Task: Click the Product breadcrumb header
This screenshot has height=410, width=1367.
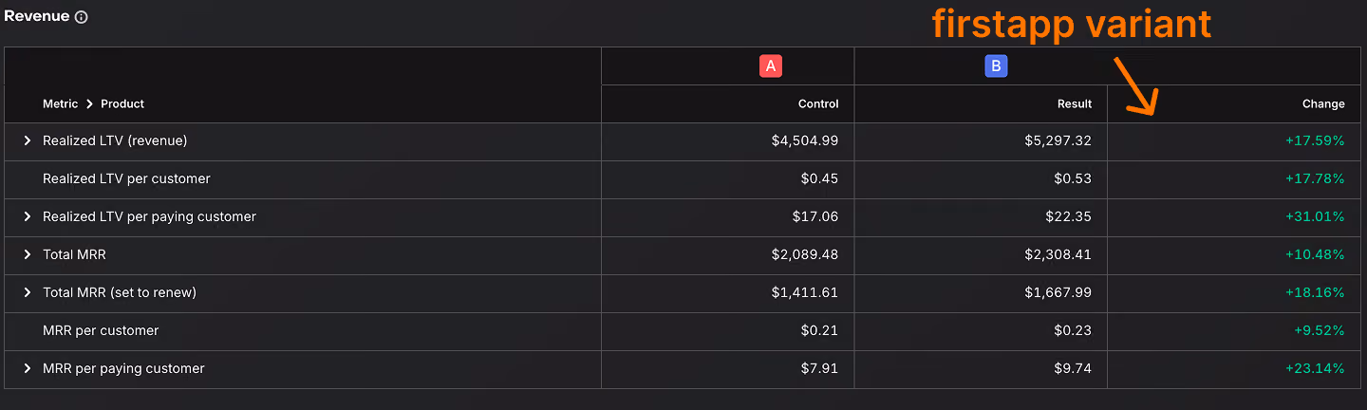Action: coord(122,103)
